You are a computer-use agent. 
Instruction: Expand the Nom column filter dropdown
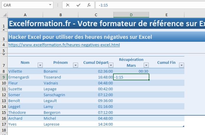tap(40, 65)
